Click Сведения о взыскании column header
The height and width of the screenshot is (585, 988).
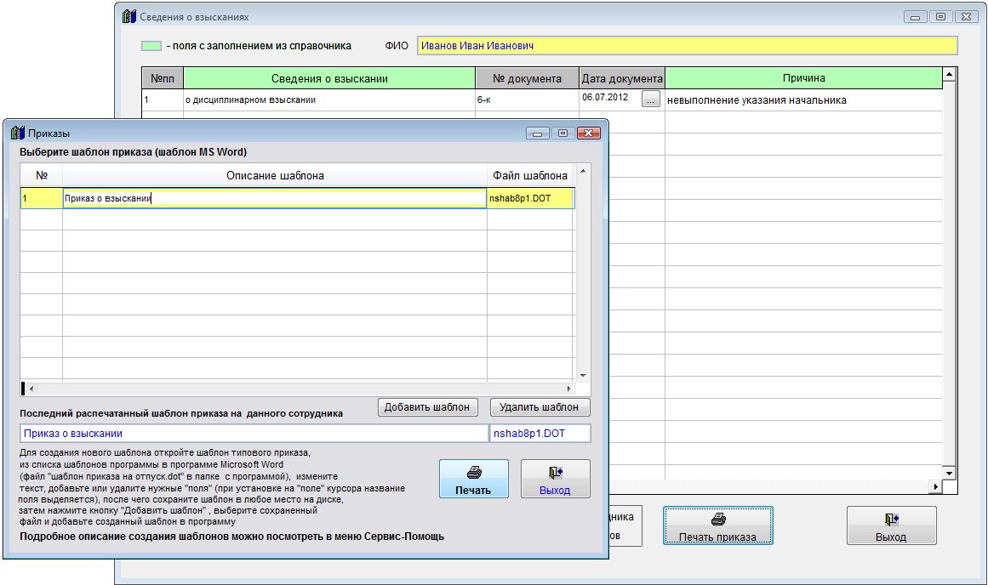(x=329, y=78)
